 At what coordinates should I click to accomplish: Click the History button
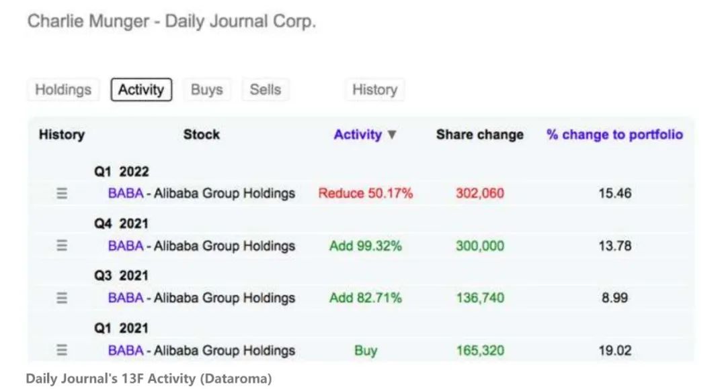374,90
